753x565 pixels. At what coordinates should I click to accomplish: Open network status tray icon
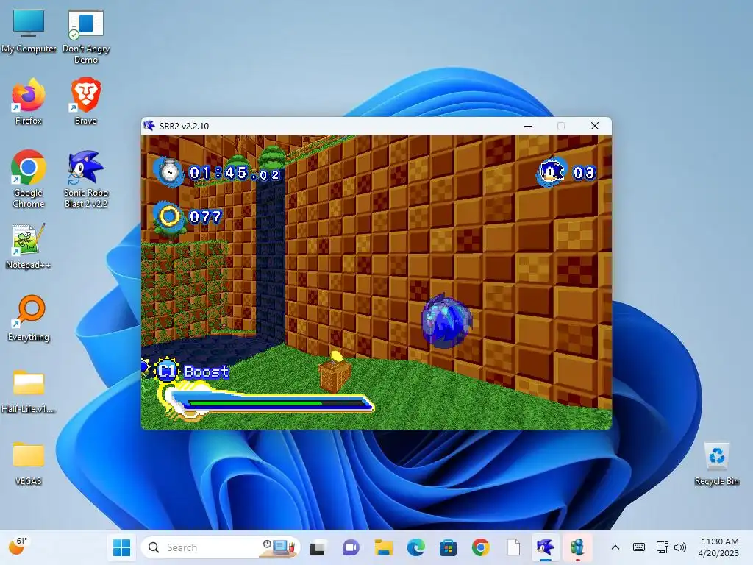pos(663,547)
